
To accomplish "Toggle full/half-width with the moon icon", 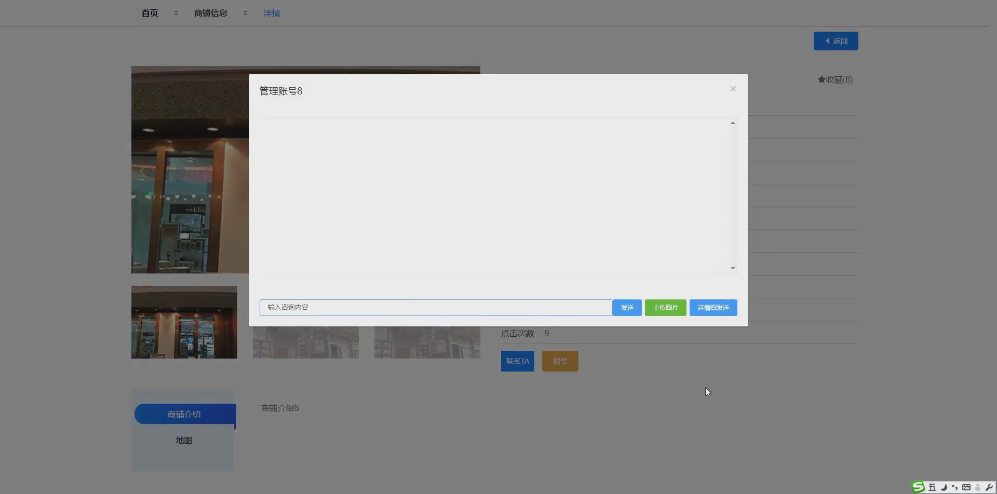I will [x=944, y=487].
